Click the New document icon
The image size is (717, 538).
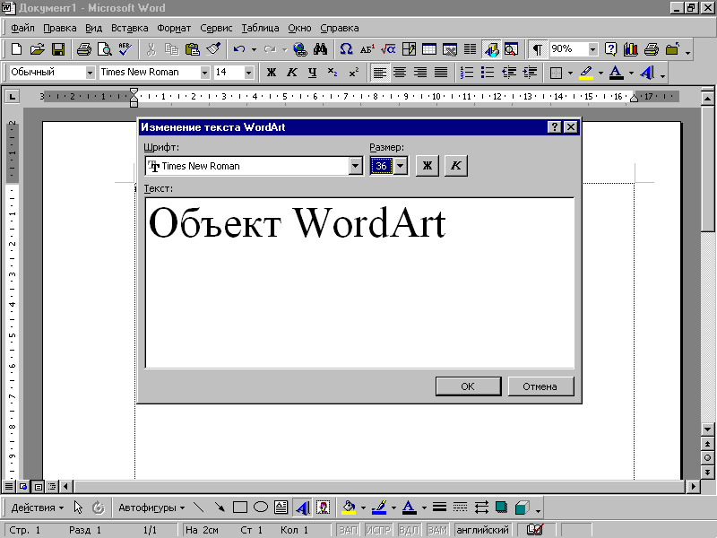[16, 49]
